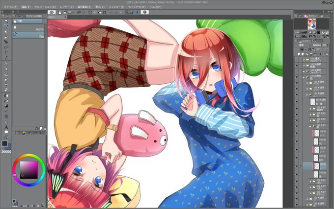Select the Brush tool
Viewport: 334px width, 209px height.
pyautogui.click(x=6, y=74)
